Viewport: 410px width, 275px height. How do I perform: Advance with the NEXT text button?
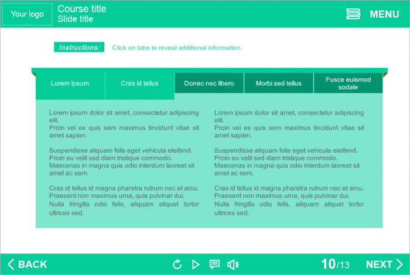[x=379, y=264]
